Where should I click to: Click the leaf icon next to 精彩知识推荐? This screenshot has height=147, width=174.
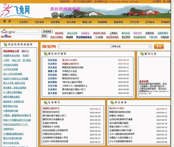(x=46, y=54)
